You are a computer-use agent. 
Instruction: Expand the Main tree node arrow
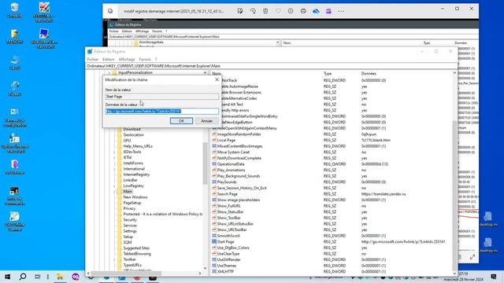[114, 192]
